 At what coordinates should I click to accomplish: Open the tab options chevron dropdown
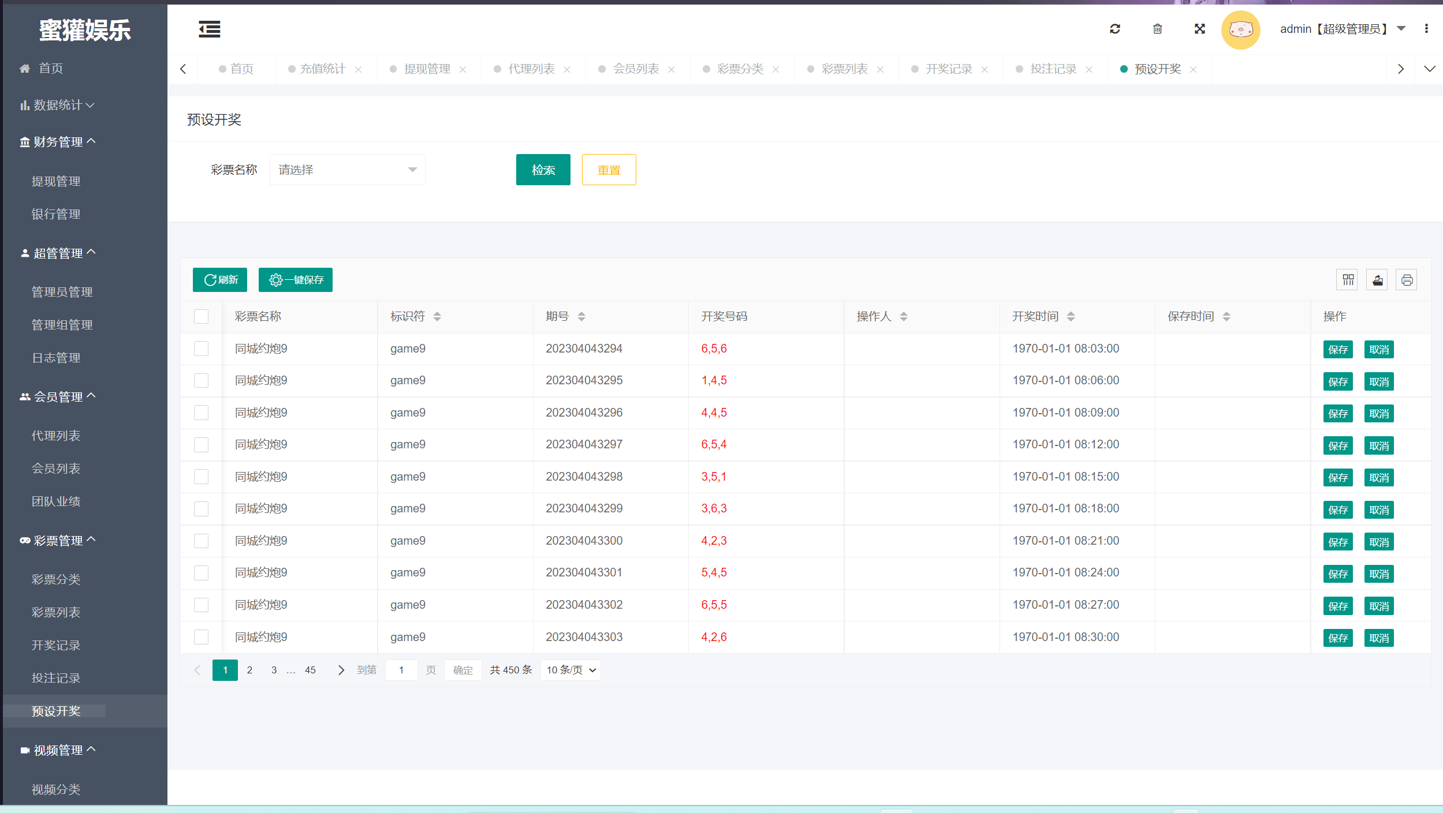click(x=1429, y=69)
